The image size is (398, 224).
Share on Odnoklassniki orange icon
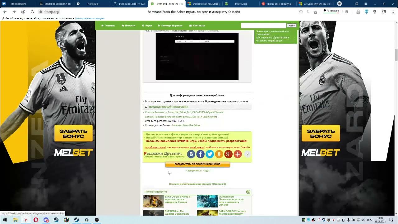pos(219,154)
